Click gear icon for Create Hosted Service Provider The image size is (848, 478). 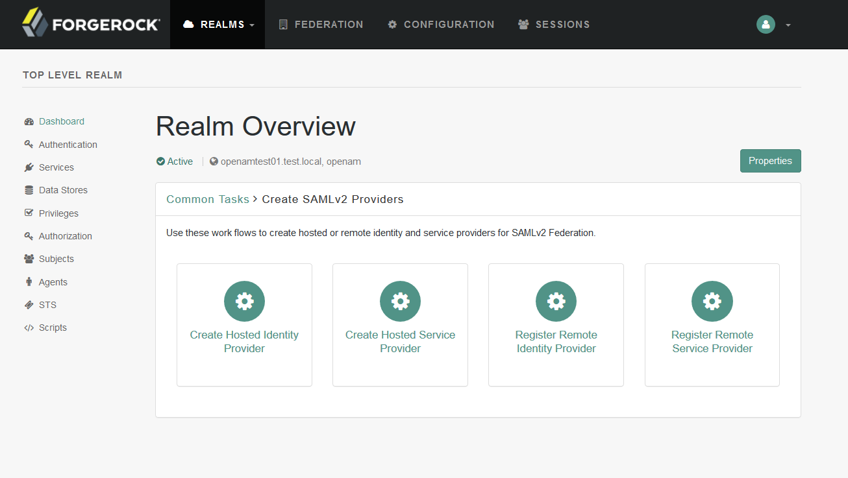400,301
